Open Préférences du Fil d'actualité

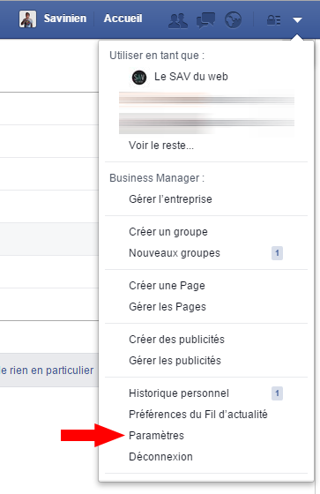[198, 415]
